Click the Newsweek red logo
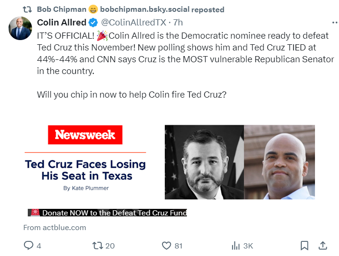This screenshot has height=256, width=339. pos(85,135)
